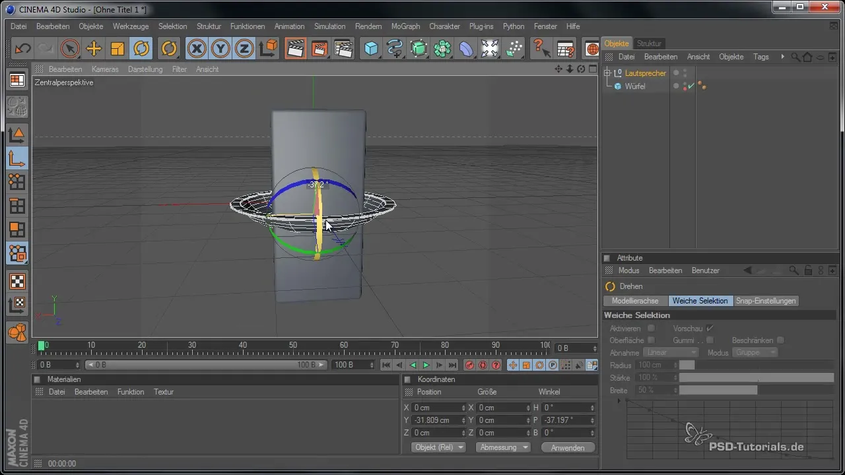This screenshot has width=845, height=475.
Task: Click the record keyframe button
Action: click(469, 365)
